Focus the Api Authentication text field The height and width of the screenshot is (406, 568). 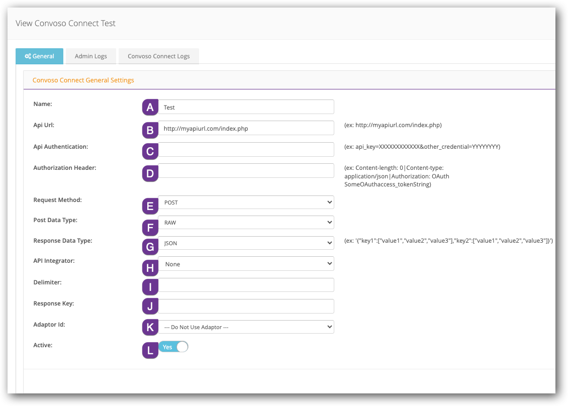(246, 150)
